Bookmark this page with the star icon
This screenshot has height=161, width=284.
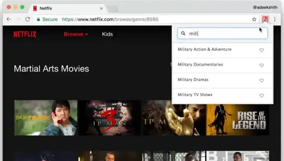tap(254, 19)
